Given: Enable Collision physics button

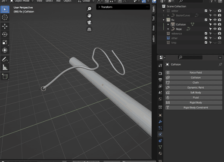Looking at the screenshot, I should [x=194, y=78].
